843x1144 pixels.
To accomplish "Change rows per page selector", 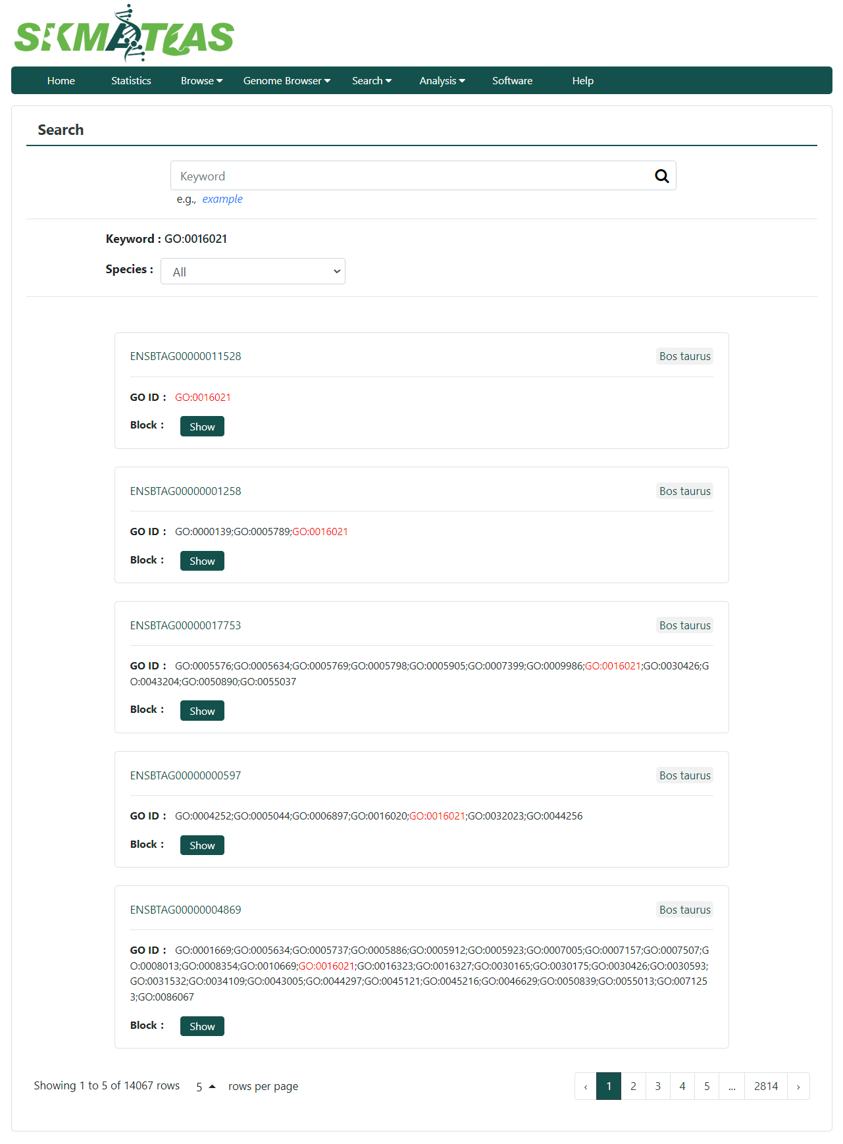I will 205,1086.
